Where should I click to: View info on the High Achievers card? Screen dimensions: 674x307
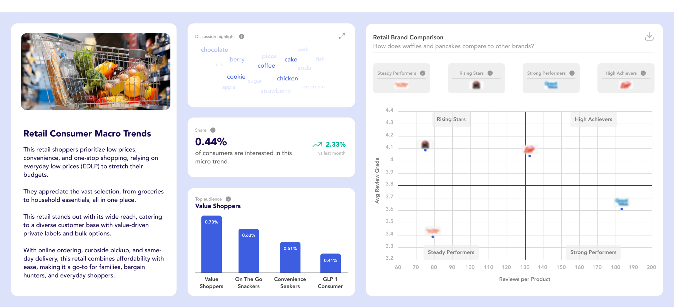(x=643, y=73)
